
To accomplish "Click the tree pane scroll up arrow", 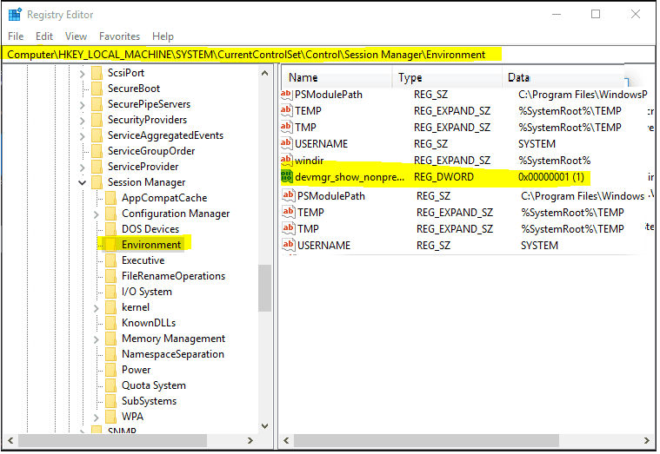I will (x=264, y=73).
